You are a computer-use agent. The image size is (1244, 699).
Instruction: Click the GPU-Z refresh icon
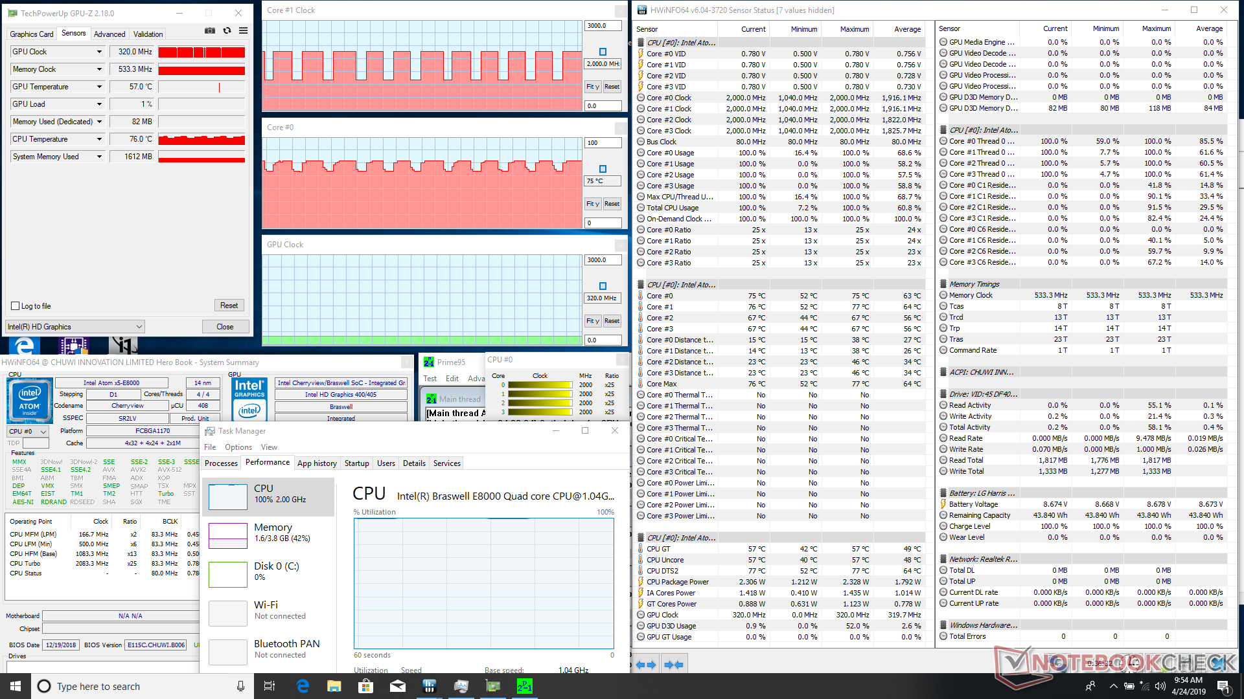pyautogui.click(x=227, y=30)
